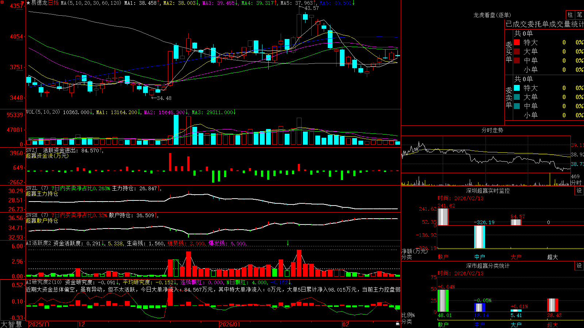The image size is (584, 328).
Task: Click the 超大 28.43 percentage bar
Action: coord(553,305)
